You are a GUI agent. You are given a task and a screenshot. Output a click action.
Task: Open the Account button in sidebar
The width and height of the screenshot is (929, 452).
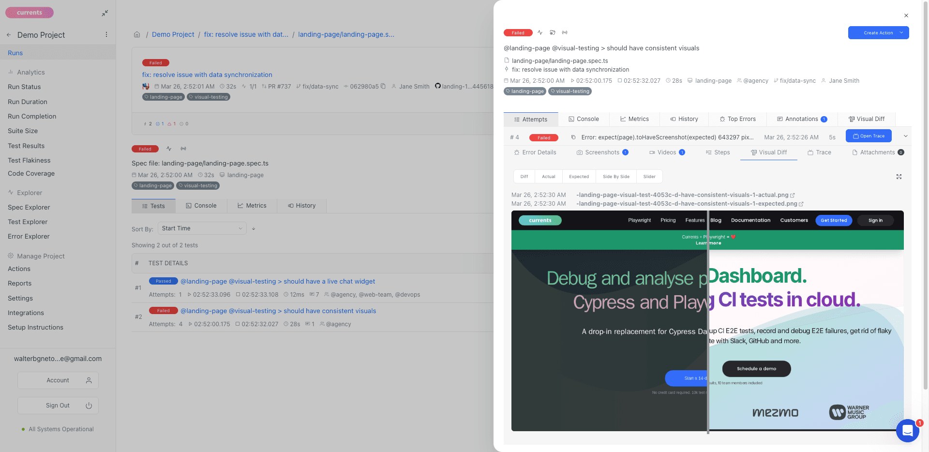58,380
